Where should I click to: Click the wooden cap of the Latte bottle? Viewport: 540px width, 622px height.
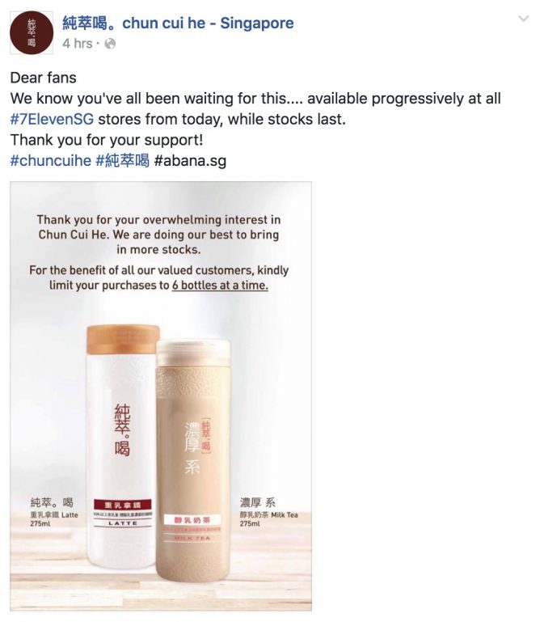(124, 339)
